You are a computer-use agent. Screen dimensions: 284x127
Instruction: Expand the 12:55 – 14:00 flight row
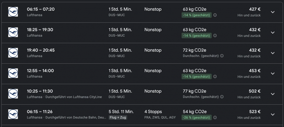coord(272,74)
